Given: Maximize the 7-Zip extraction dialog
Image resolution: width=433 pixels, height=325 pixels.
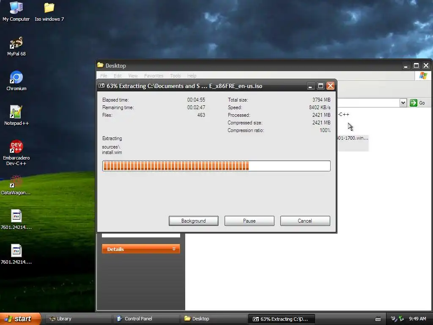Looking at the screenshot, I should [321, 86].
